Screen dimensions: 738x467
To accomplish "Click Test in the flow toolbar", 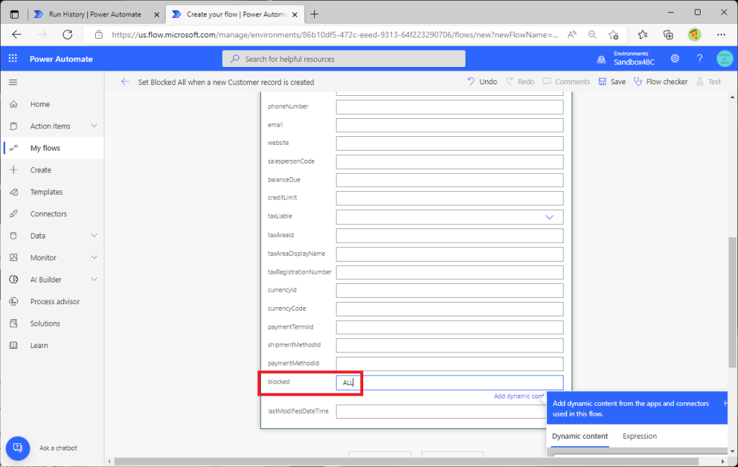I will tap(708, 81).
